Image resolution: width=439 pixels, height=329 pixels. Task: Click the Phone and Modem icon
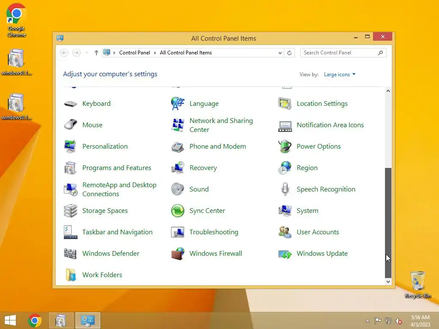click(x=177, y=147)
